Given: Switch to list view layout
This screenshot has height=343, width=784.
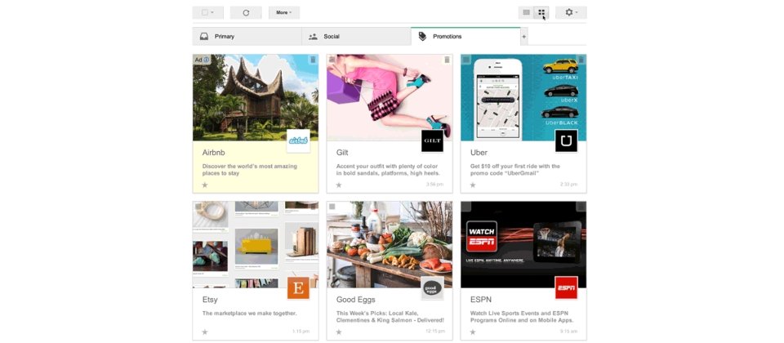Looking at the screenshot, I should tap(526, 12).
